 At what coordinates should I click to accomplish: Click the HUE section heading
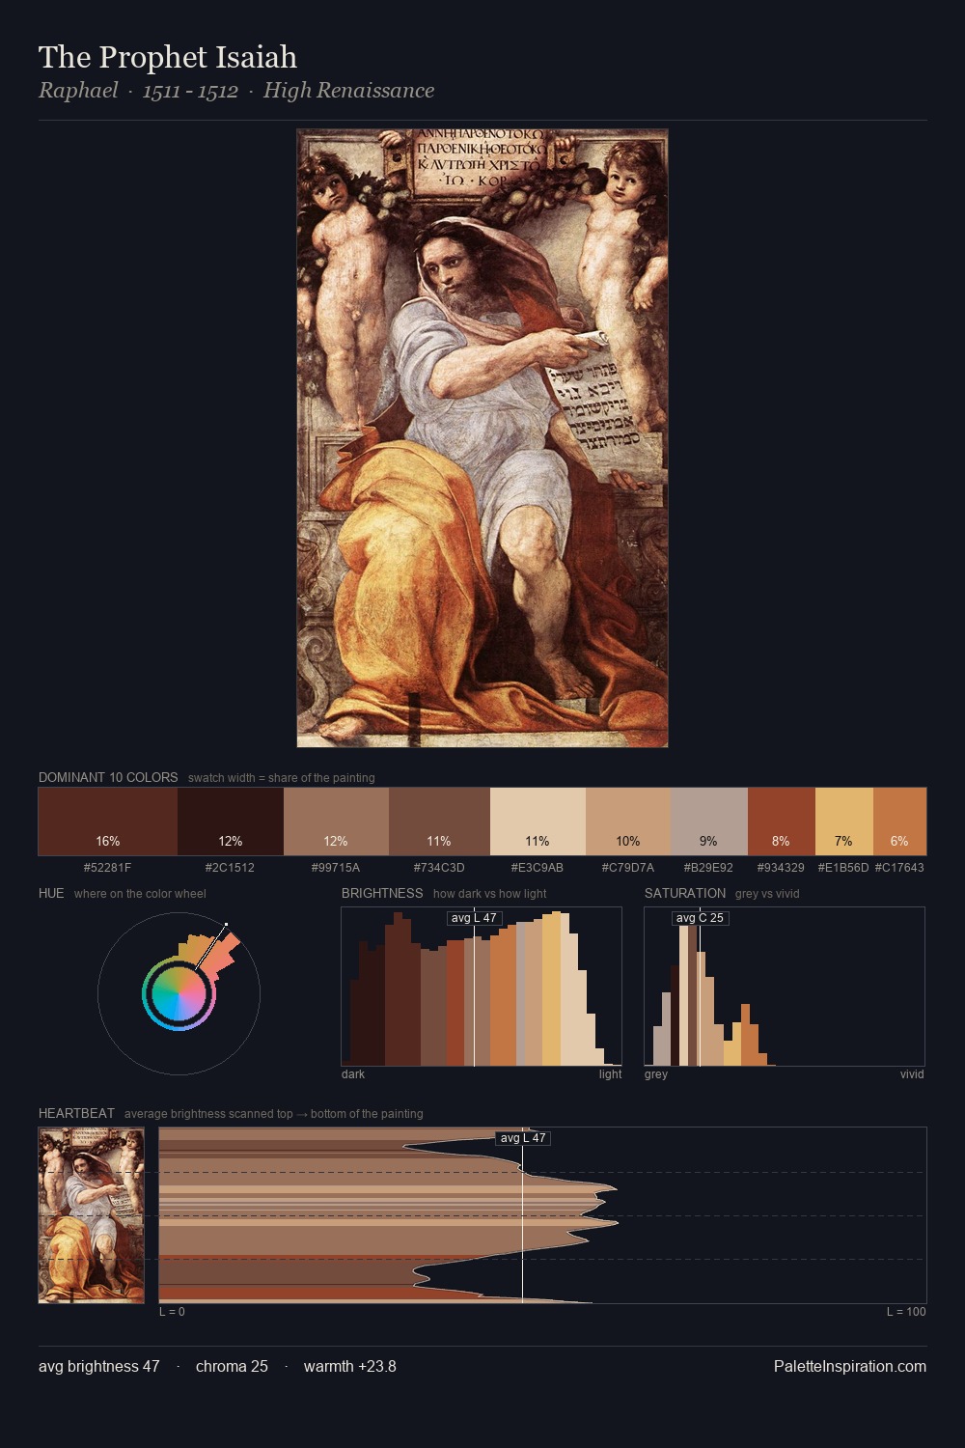pyautogui.click(x=51, y=893)
